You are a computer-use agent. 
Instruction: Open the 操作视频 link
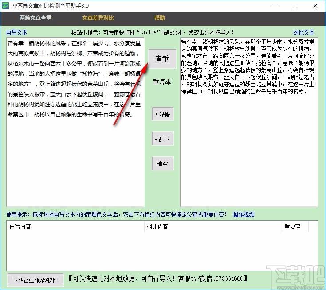(244, 214)
